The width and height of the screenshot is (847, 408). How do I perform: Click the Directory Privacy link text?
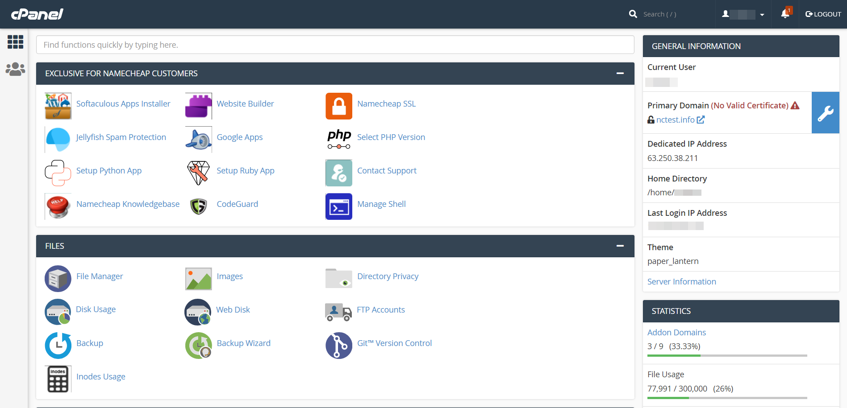[x=388, y=276]
